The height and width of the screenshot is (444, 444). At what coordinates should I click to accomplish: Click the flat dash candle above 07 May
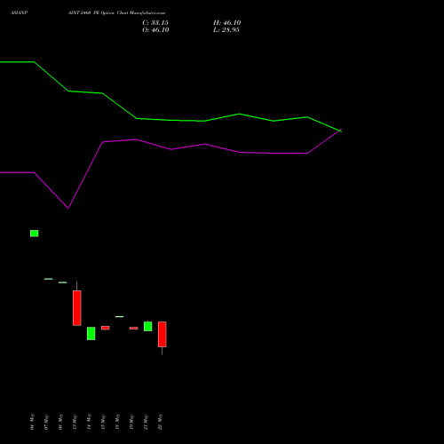tap(49, 279)
